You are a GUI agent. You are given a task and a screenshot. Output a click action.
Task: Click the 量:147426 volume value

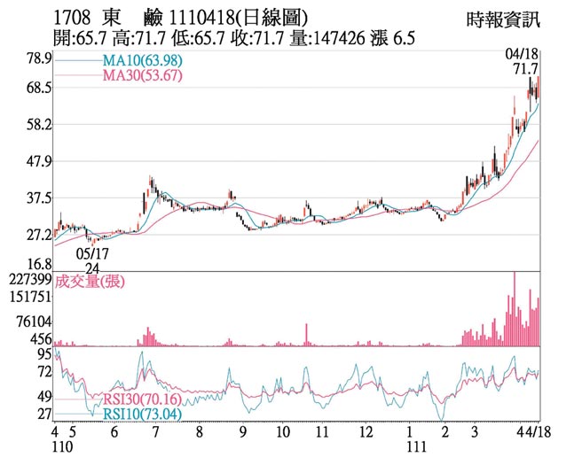(337, 39)
